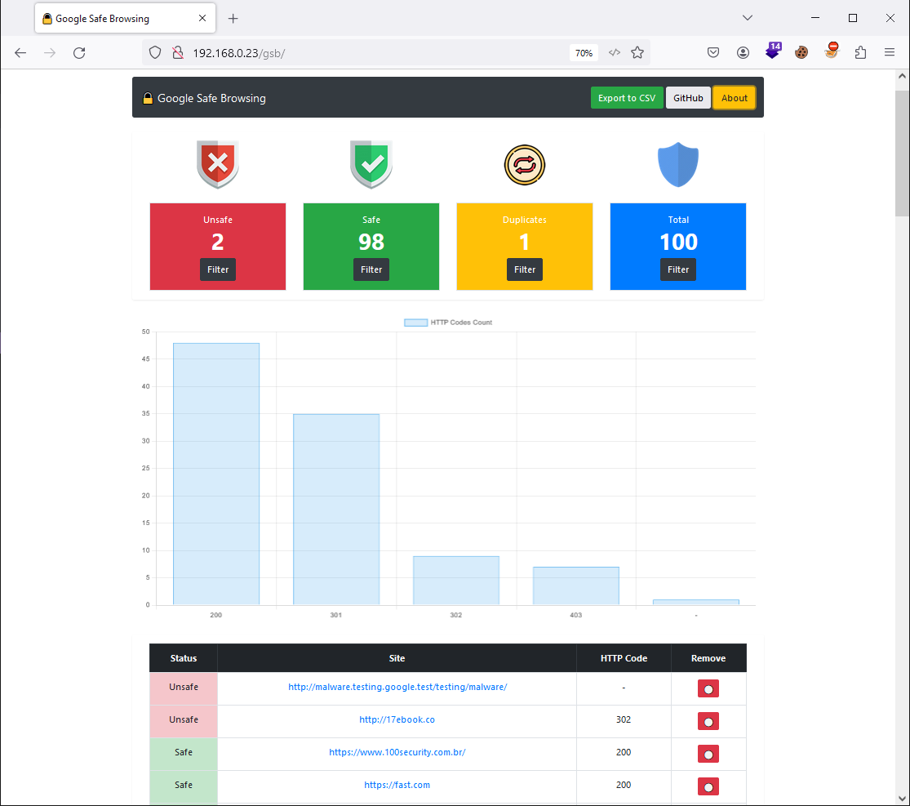Click the Safe count number 98
910x806 pixels.
pos(371,242)
